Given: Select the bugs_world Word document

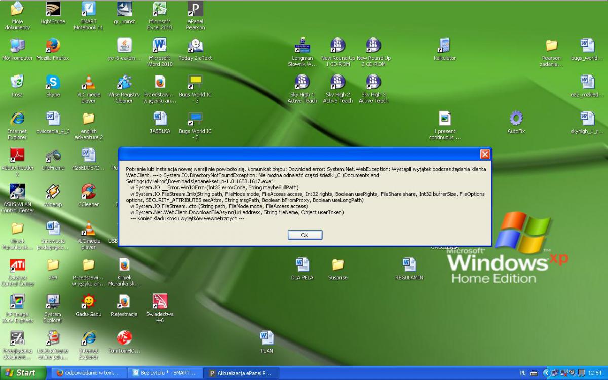Looking at the screenshot, I should click(587, 50).
